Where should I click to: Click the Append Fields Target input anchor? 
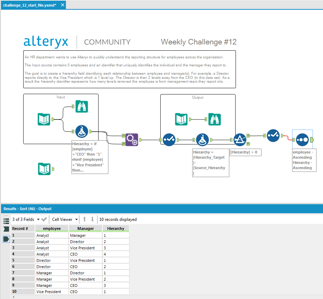[x=124, y=135]
